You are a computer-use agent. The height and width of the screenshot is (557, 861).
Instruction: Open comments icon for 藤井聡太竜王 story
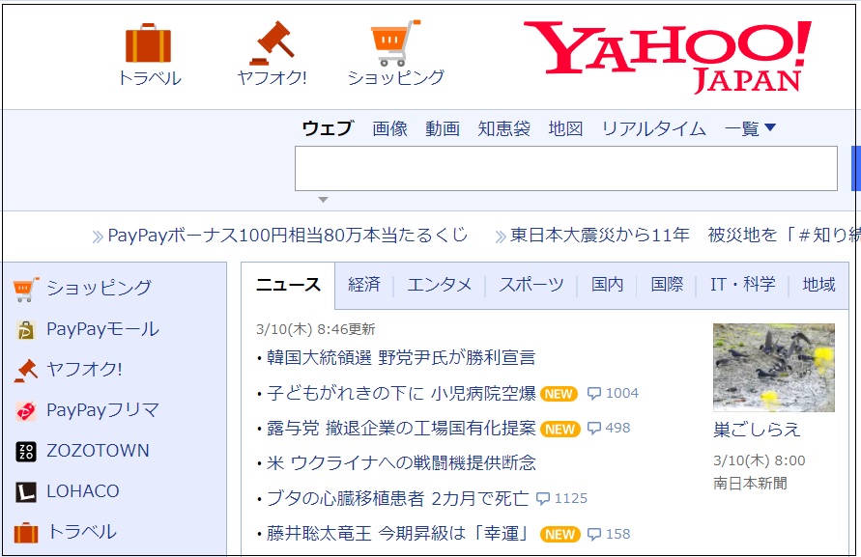click(x=594, y=534)
